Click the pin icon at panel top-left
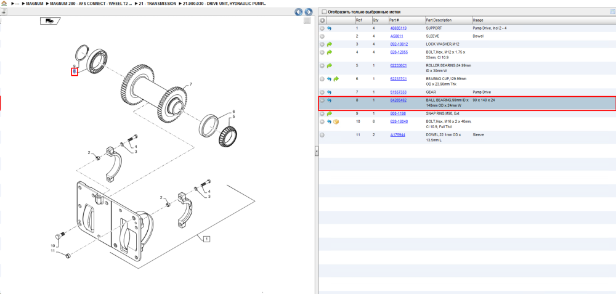The image size is (616, 294). point(3,12)
